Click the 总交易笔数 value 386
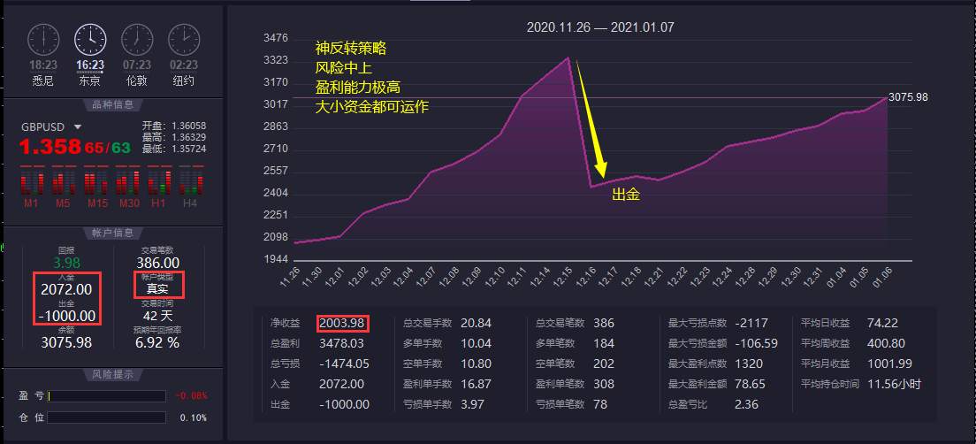976x444 pixels. 604,323
